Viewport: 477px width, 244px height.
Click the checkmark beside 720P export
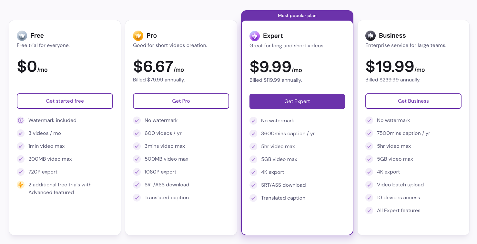(21, 172)
